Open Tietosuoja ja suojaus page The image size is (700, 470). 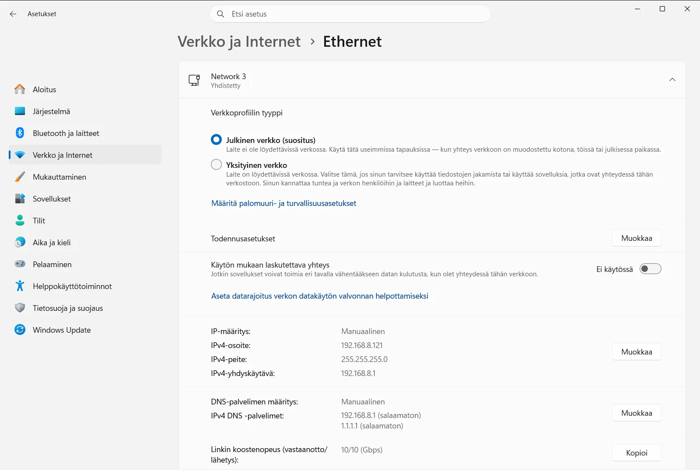point(85,308)
